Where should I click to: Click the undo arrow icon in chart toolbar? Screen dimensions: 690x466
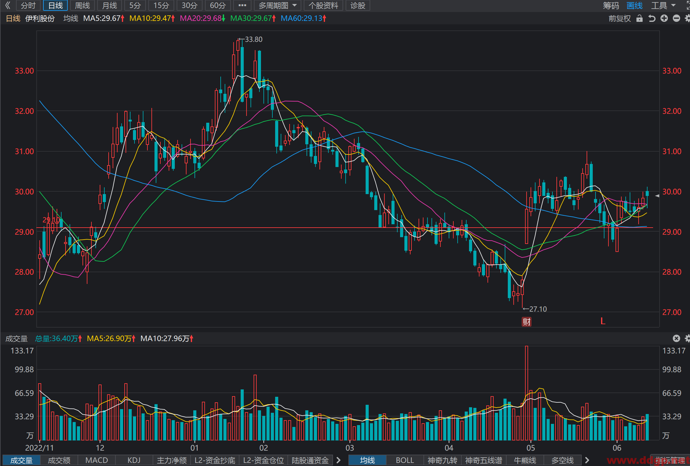point(652,18)
